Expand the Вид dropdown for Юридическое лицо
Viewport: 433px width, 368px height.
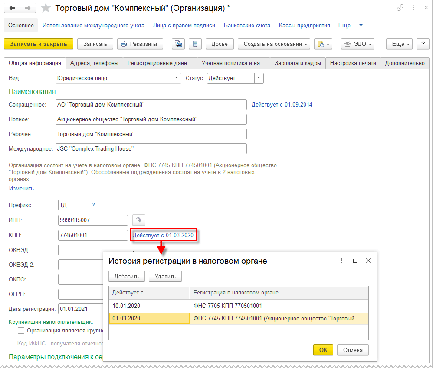[x=177, y=78]
